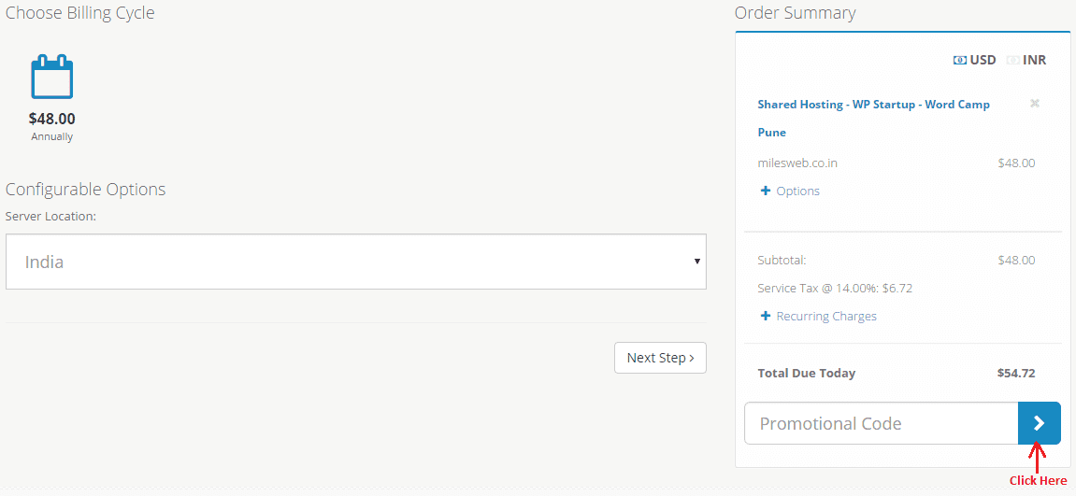Click the USD banknote icon
This screenshot has height=496, width=1076.
[x=960, y=61]
